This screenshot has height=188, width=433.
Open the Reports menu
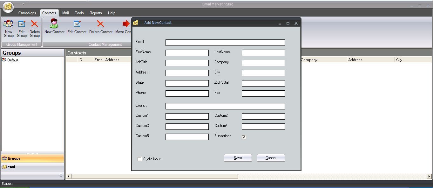tap(96, 13)
